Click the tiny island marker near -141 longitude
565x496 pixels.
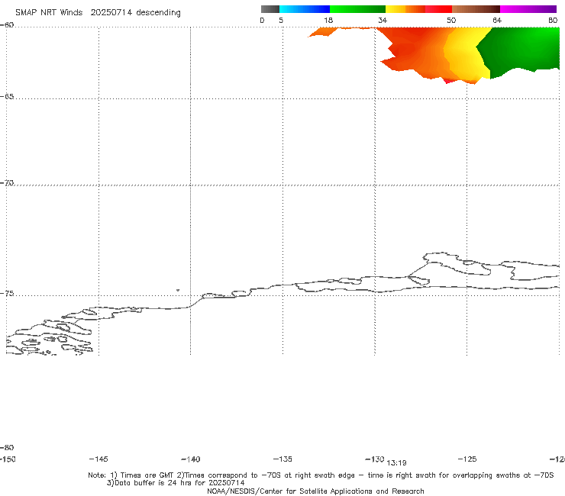pyautogui.click(x=178, y=290)
